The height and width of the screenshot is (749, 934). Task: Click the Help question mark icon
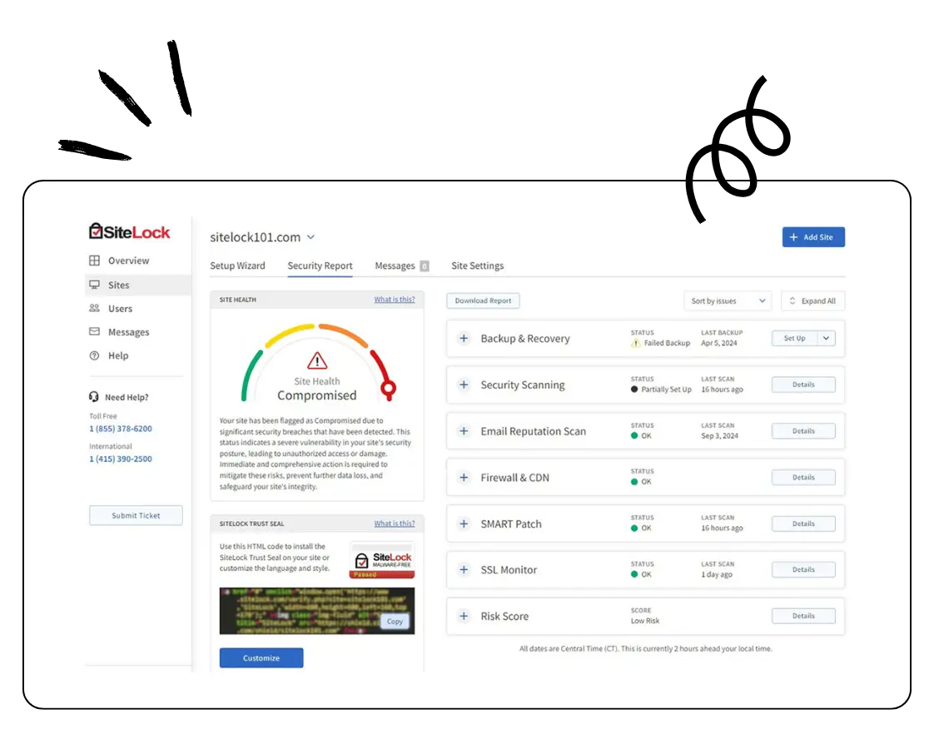tap(94, 355)
